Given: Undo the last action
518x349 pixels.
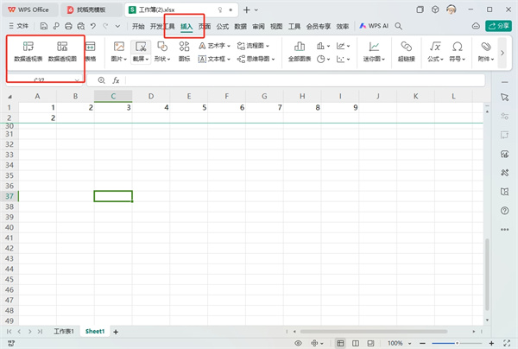Looking at the screenshot, I should click(93, 26).
